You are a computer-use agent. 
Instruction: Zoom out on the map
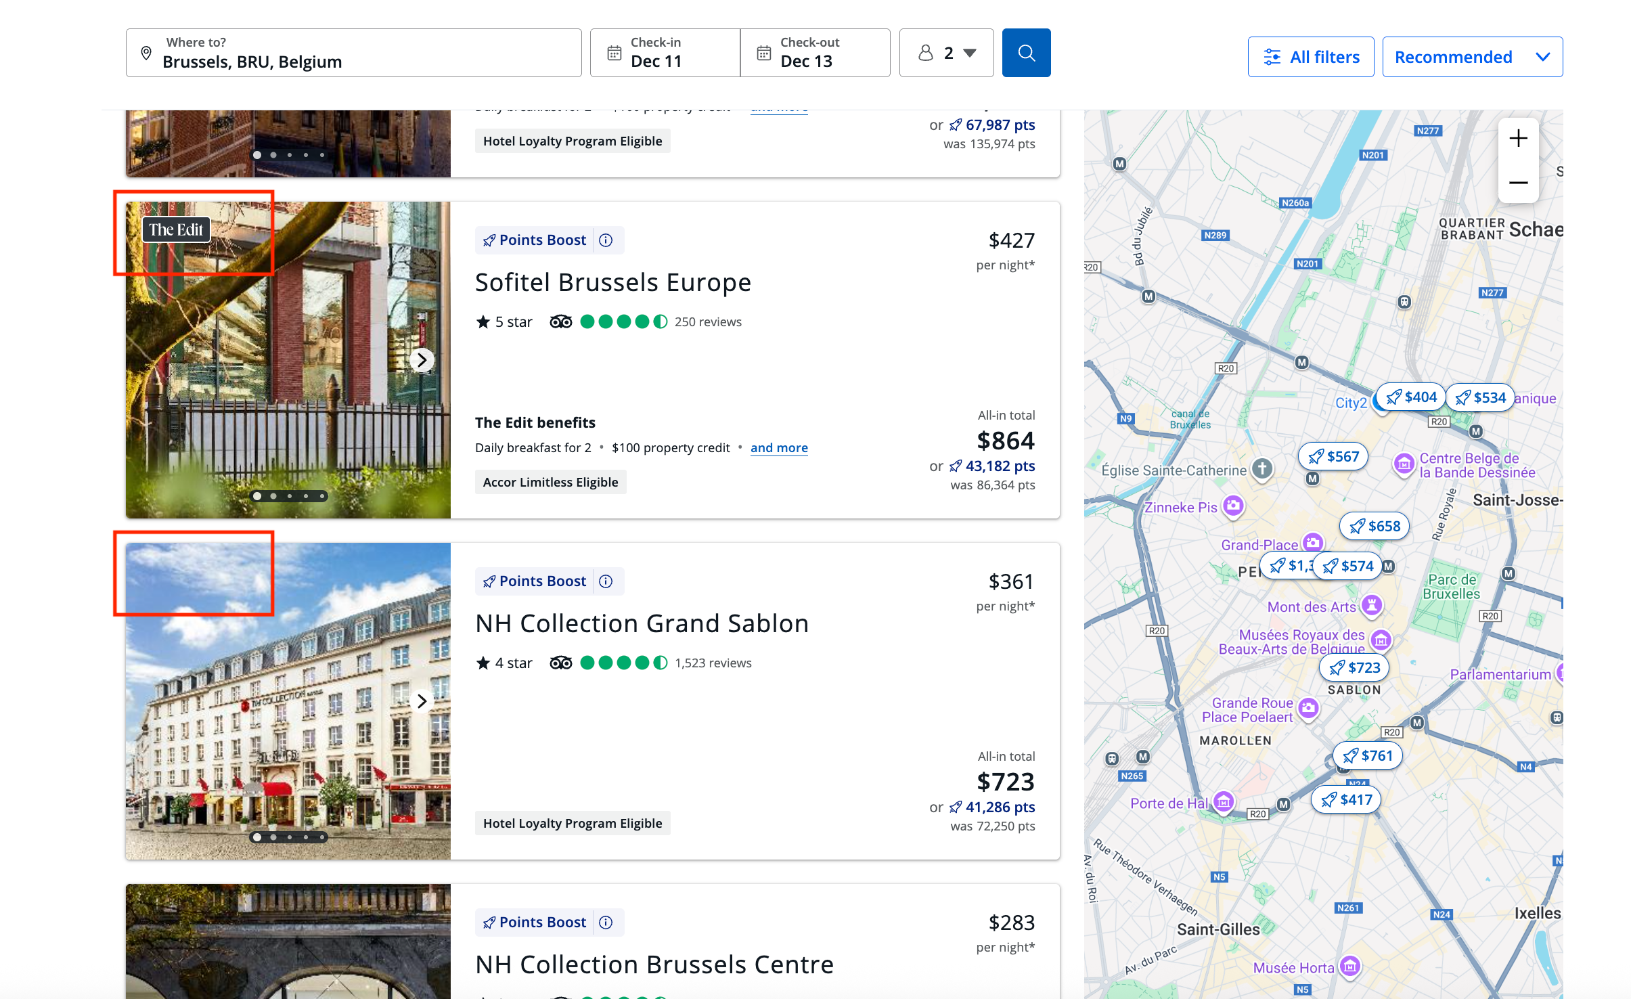(1518, 183)
